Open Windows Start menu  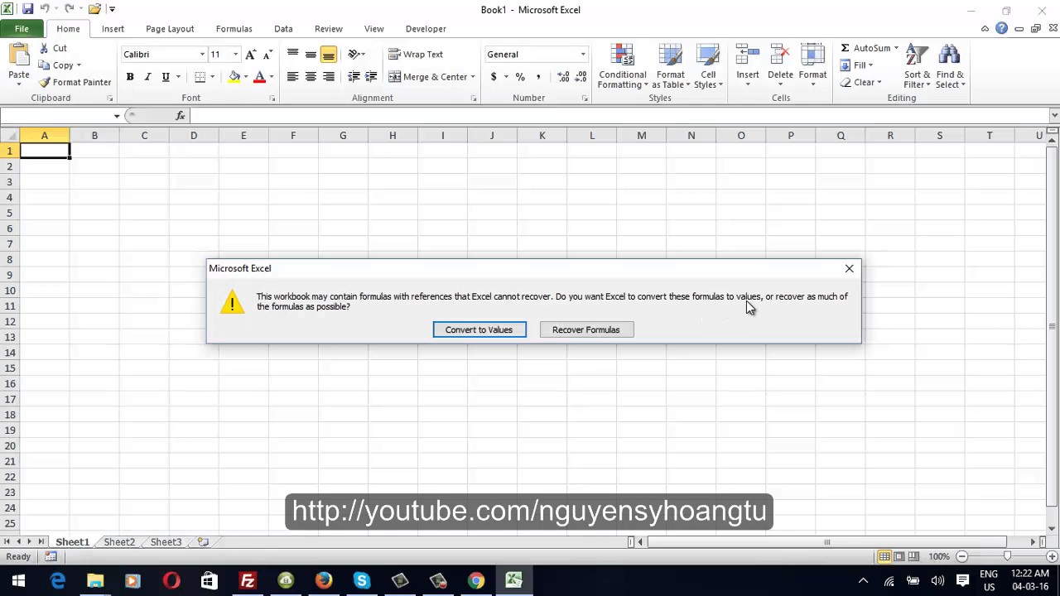[18, 580]
